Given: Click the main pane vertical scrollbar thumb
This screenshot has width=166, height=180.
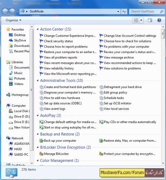Looking at the screenshot, I should coord(163,34).
